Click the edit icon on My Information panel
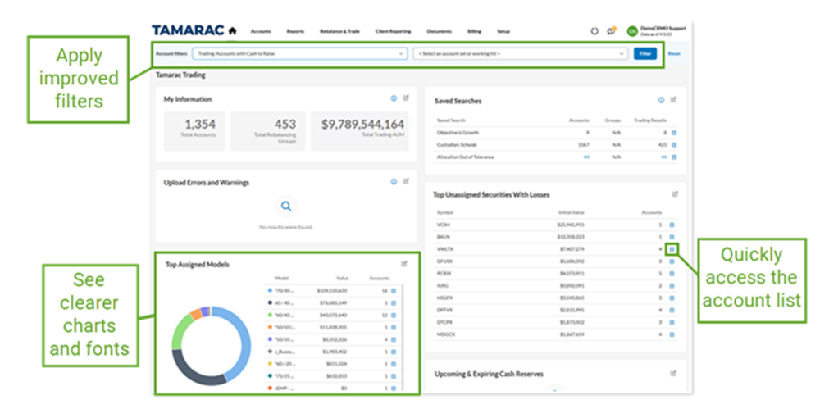This screenshot has width=820, height=409. 406,98
